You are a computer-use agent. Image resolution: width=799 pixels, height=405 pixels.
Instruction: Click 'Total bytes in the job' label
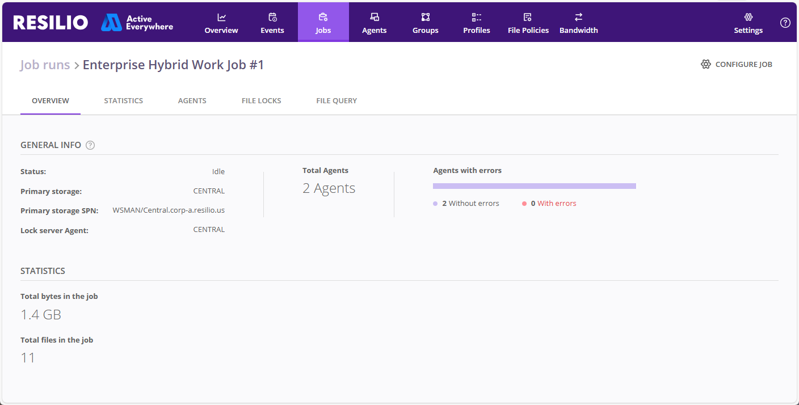point(59,297)
